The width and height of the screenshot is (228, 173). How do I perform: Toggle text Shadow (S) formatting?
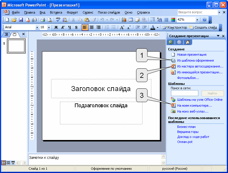click(76, 27)
